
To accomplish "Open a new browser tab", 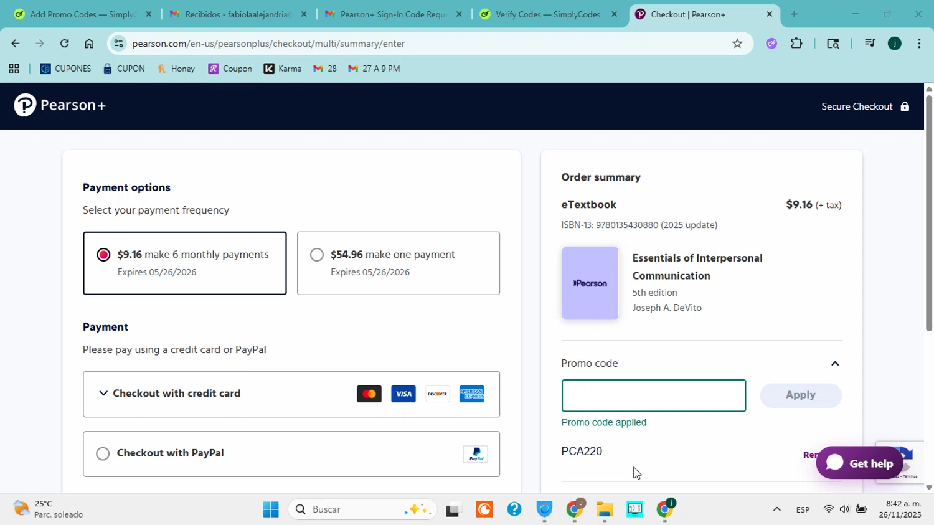I will tap(794, 14).
